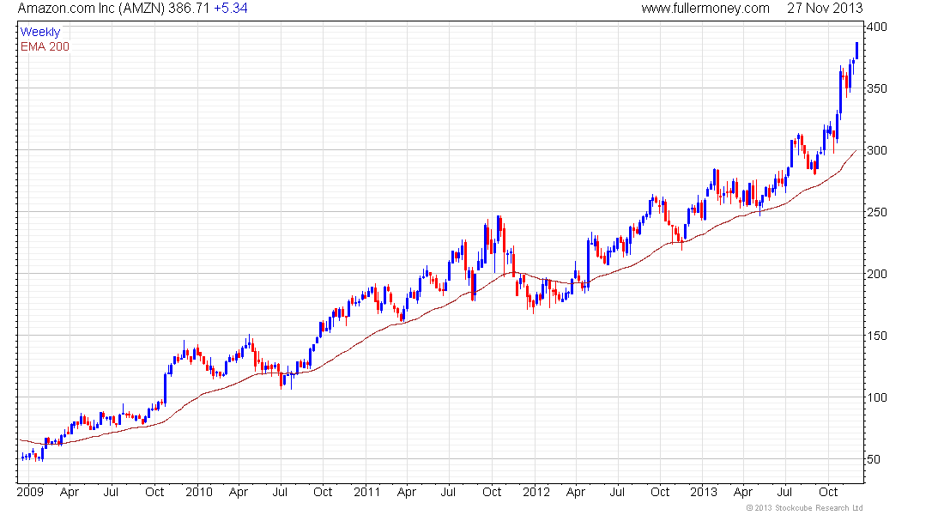Click the 386.71 price value
This screenshot has width=944, height=515.
[189, 9]
